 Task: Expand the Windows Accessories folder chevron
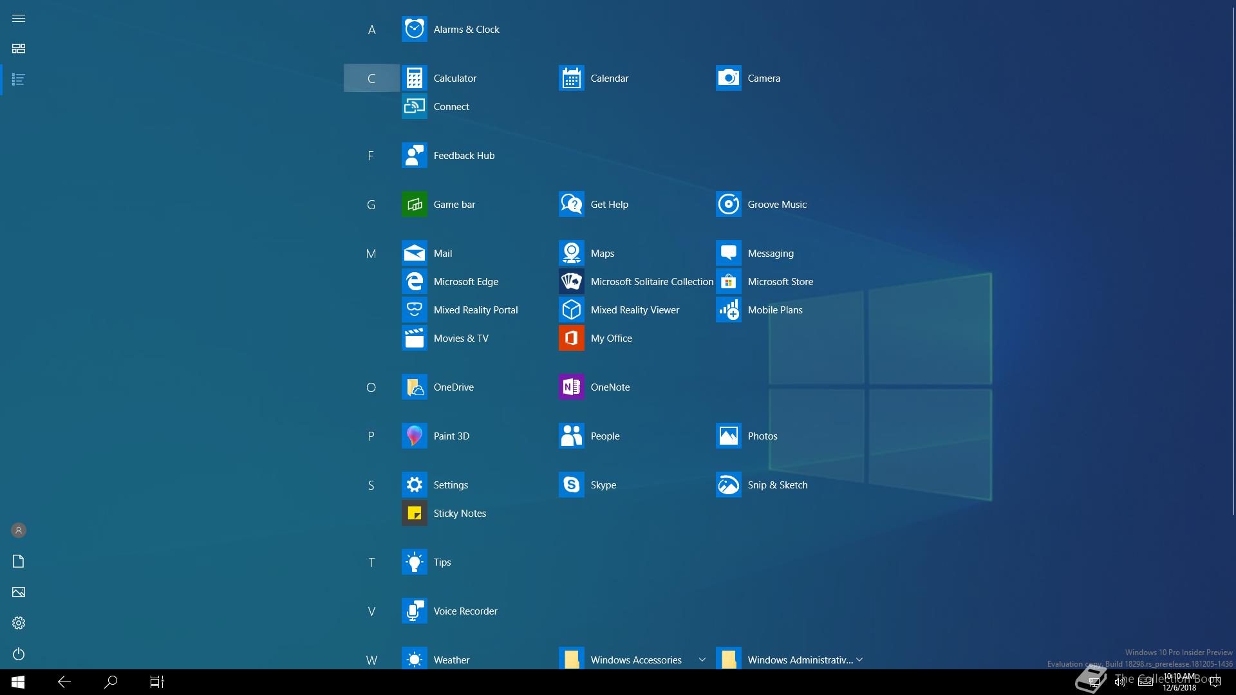tap(702, 660)
